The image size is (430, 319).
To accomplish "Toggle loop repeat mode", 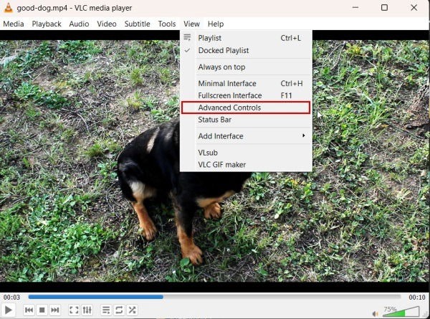I will coord(119,310).
